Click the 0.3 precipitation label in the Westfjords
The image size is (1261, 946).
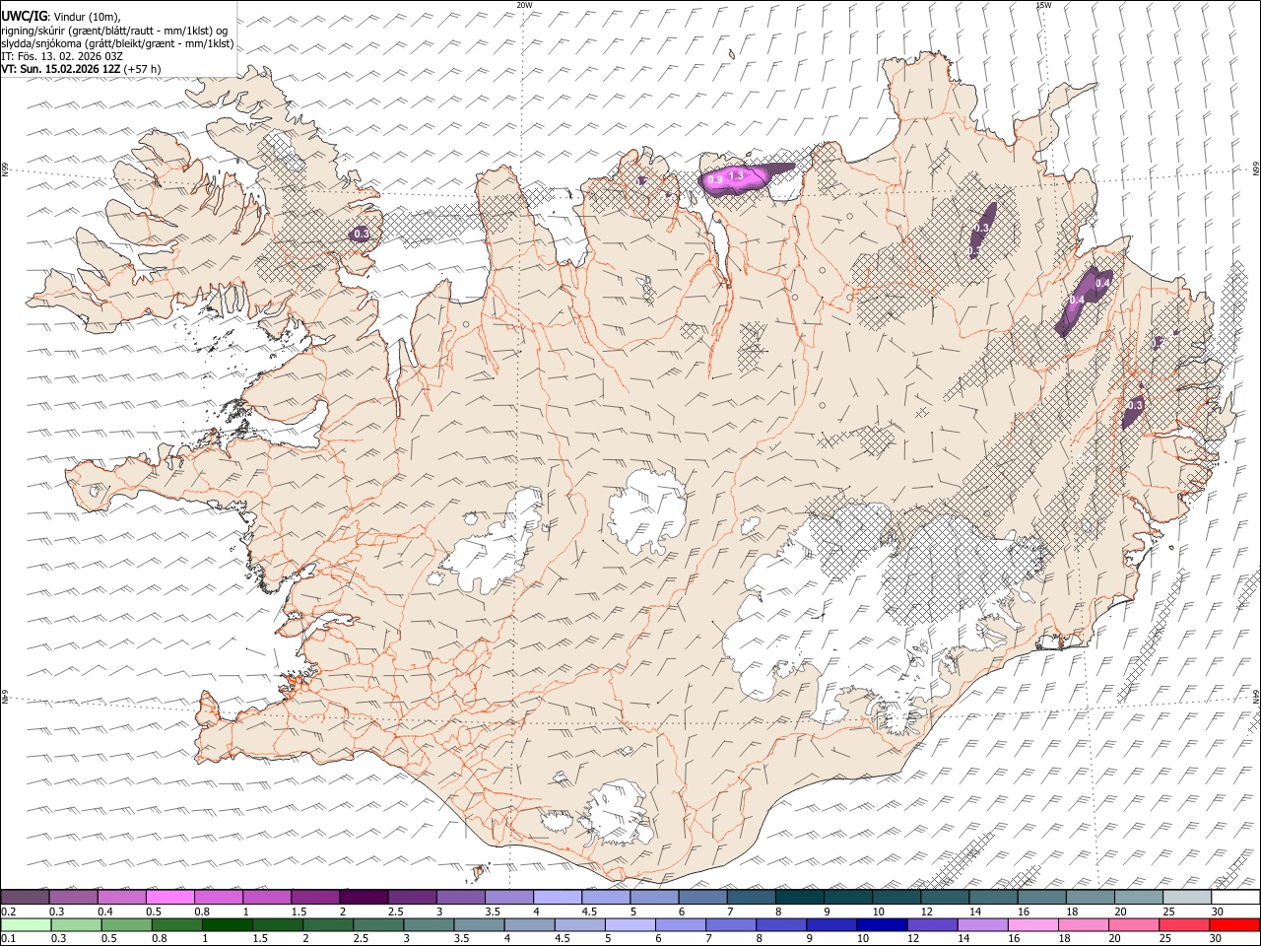[x=362, y=234]
